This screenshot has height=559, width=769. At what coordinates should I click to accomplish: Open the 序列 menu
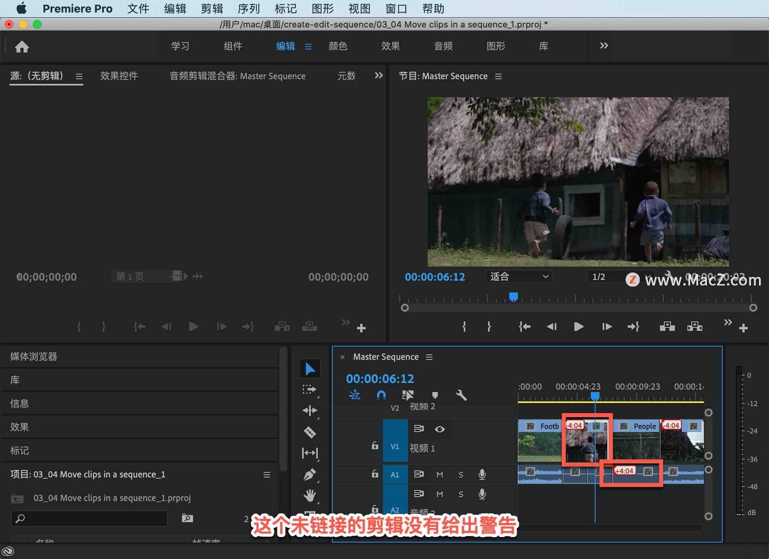(248, 8)
